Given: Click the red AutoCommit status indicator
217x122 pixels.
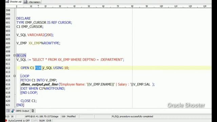Looking at the screenshot, I should (x=6, y=121).
